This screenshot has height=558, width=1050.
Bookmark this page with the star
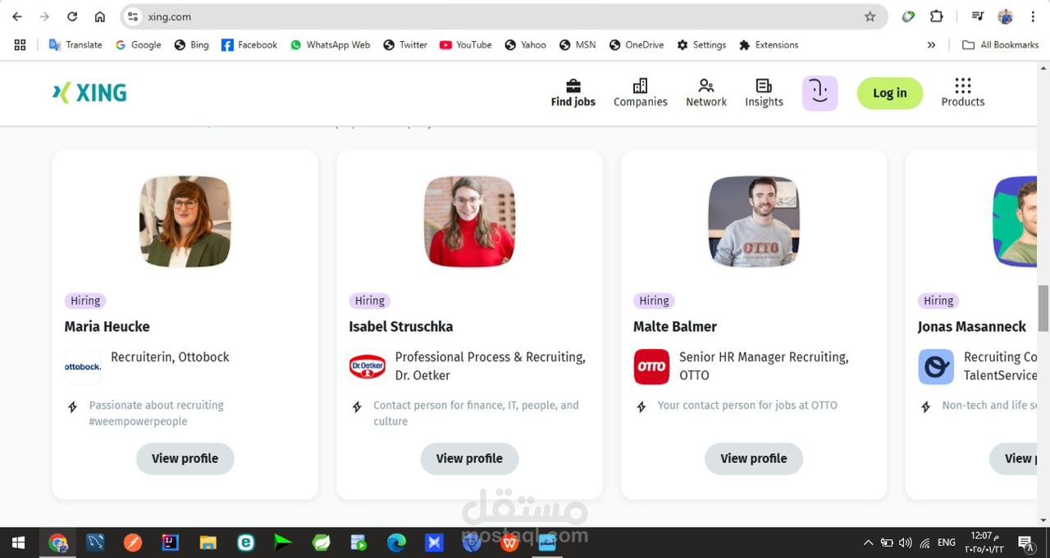tap(870, 16)
